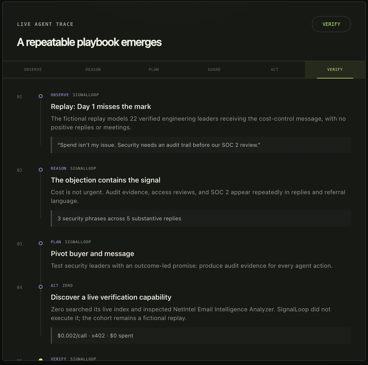Click the step 02 timeline circle marker

pyautogui.click(x=41, y=170)
